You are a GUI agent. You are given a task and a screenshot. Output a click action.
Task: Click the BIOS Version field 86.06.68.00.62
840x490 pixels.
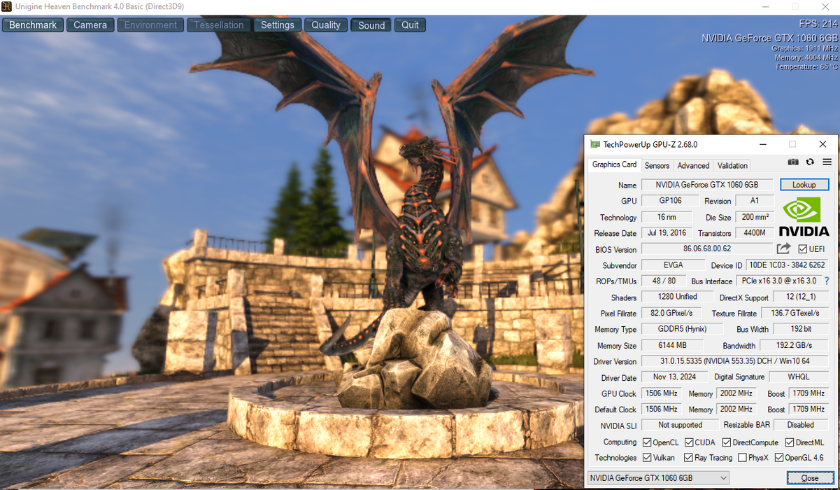(x=706, y=248)
